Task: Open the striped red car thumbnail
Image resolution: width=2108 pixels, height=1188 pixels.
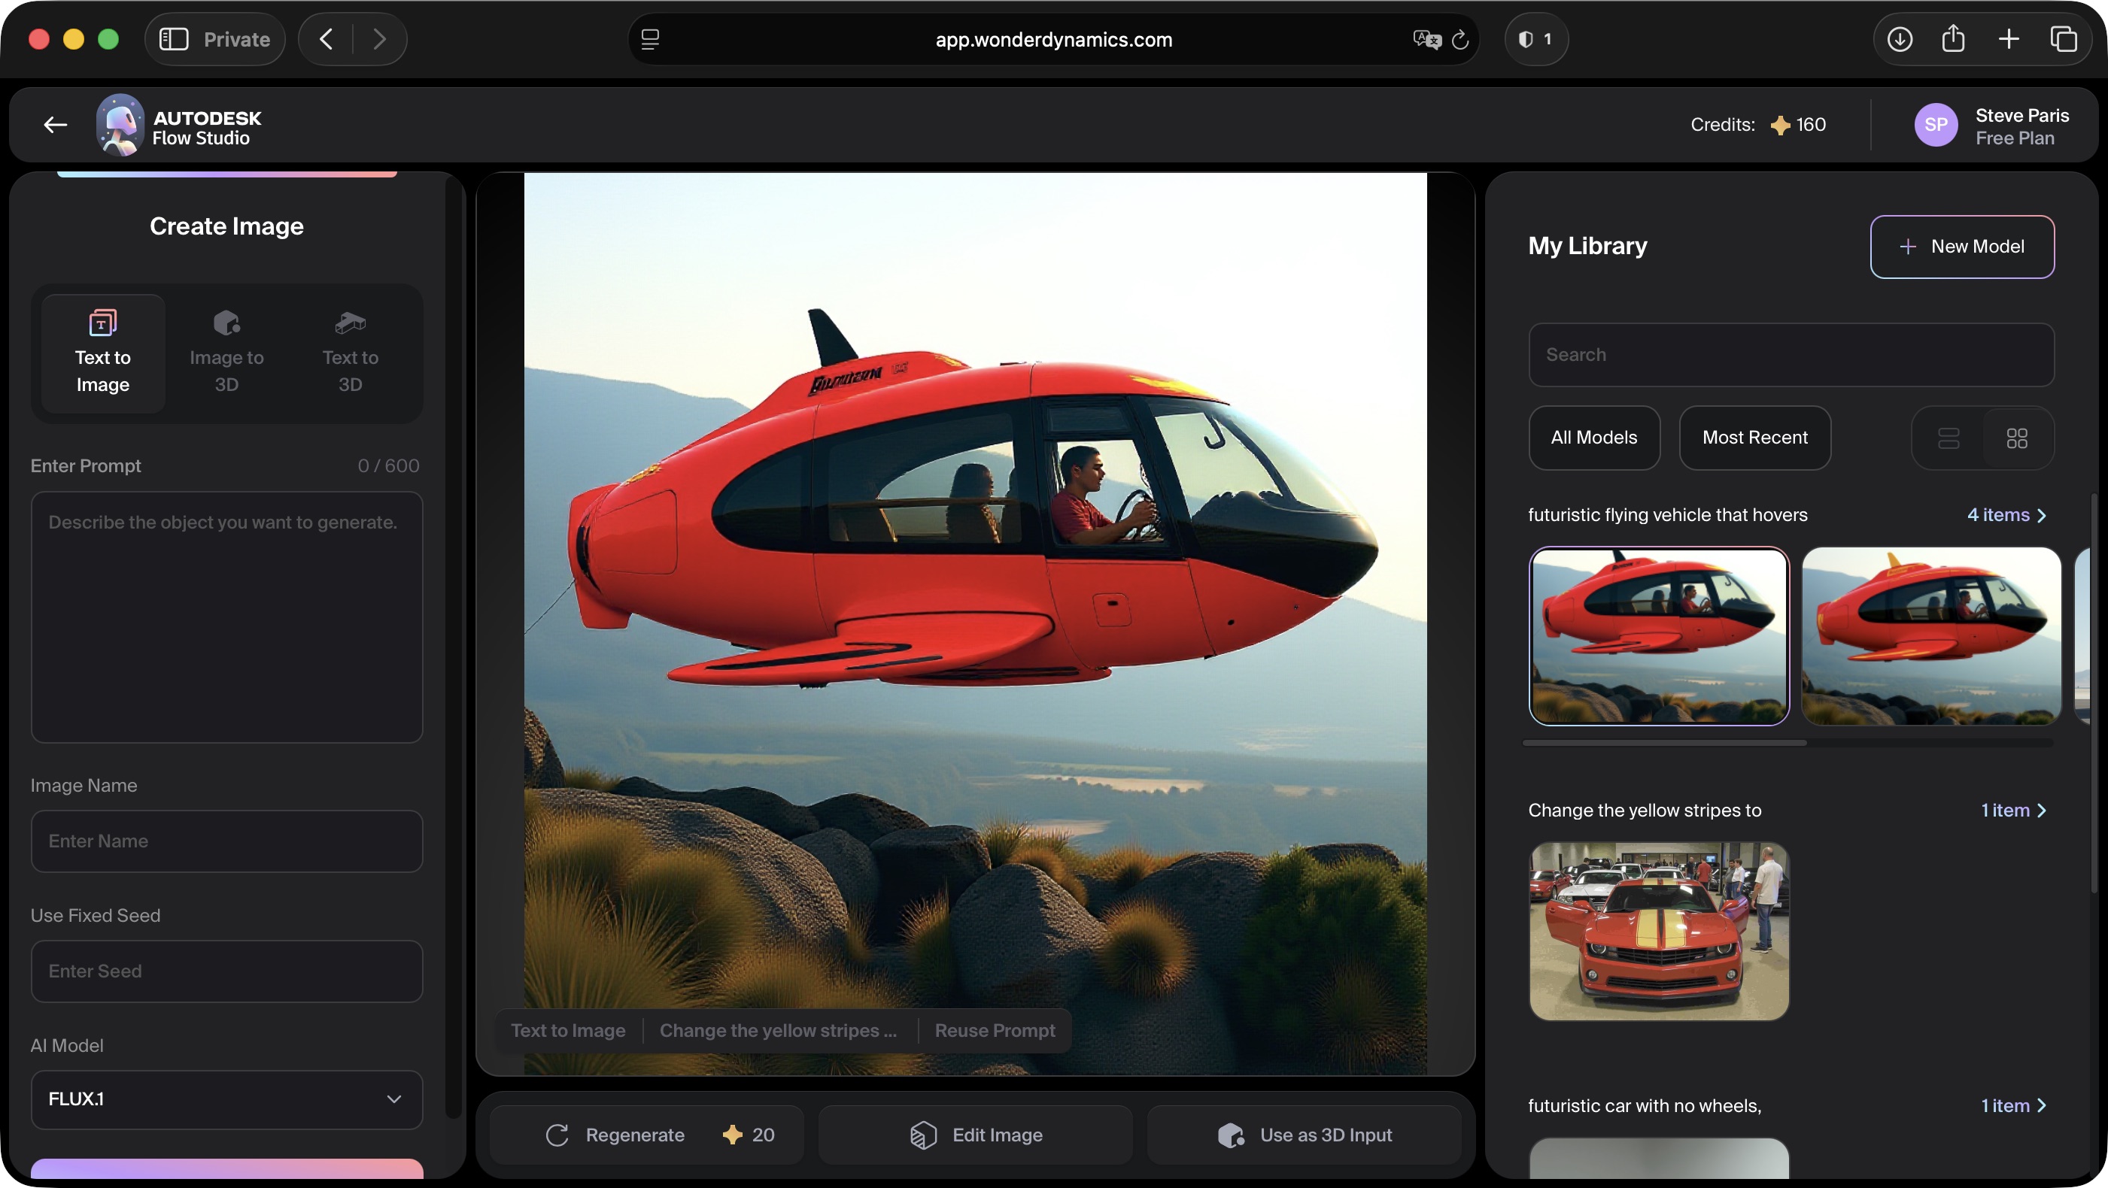Action: click(x=1660, y=932)
